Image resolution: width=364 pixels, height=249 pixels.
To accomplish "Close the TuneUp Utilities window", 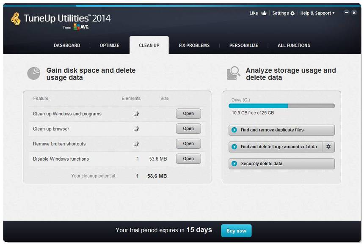I will (354, 13).
